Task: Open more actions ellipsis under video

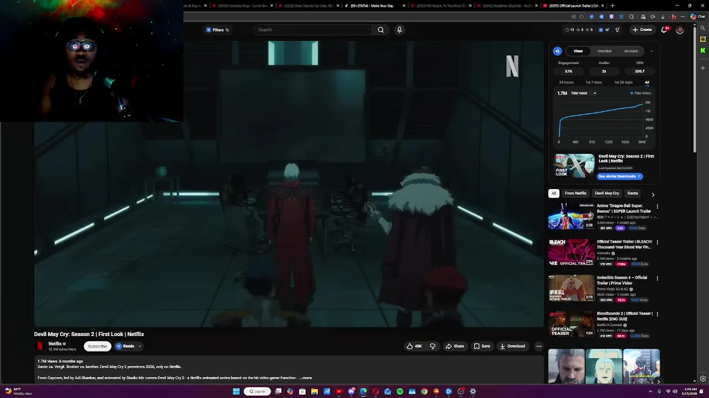Action: click(538, 346)
